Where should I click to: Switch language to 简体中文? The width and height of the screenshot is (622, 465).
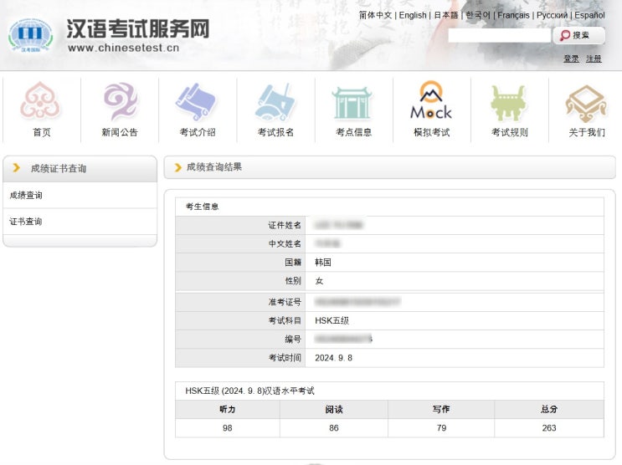pyautogui.click(x=375, y=15)
